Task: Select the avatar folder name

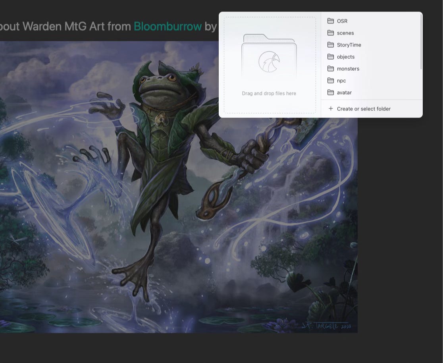Action: [344, 93]
